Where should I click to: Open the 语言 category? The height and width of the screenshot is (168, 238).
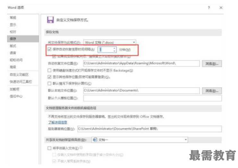coord(13,53)
